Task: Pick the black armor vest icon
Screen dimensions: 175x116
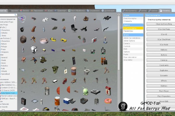Action: click(x=22, y=29)
